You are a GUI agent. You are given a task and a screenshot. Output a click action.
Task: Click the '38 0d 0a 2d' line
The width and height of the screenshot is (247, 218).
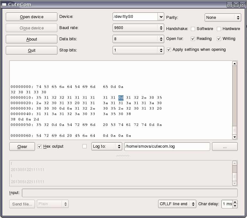[25, 120]
